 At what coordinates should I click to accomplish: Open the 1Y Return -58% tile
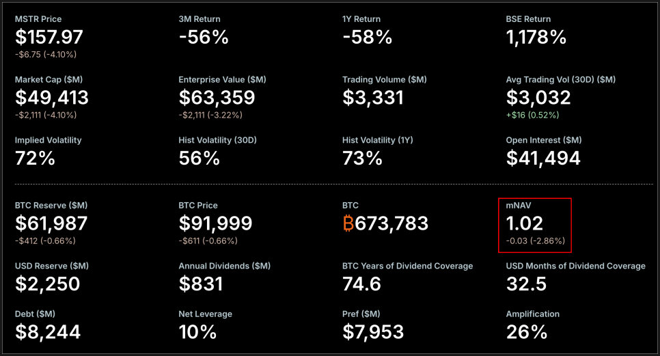367,37
